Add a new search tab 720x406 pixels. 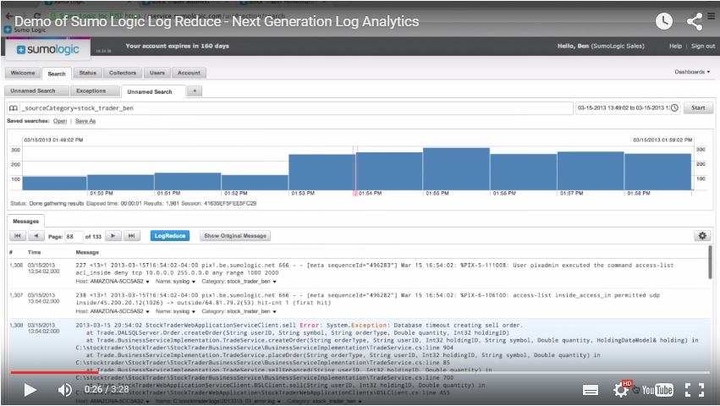(x=195, y=91)
